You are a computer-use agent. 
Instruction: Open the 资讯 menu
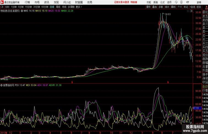46,2
